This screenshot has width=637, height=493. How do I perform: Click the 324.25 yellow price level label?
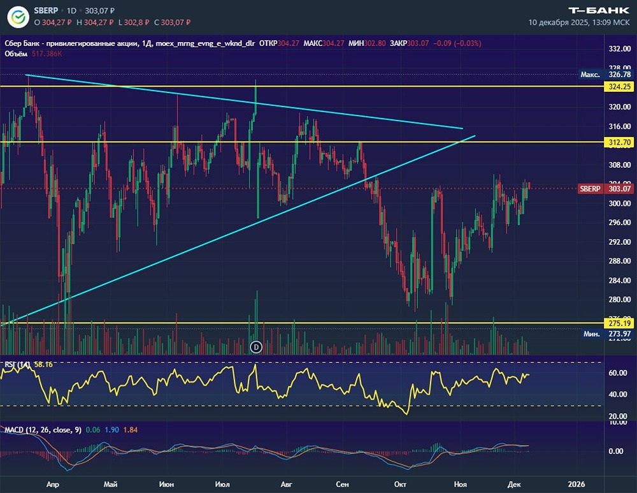click(x=620, y=86)
